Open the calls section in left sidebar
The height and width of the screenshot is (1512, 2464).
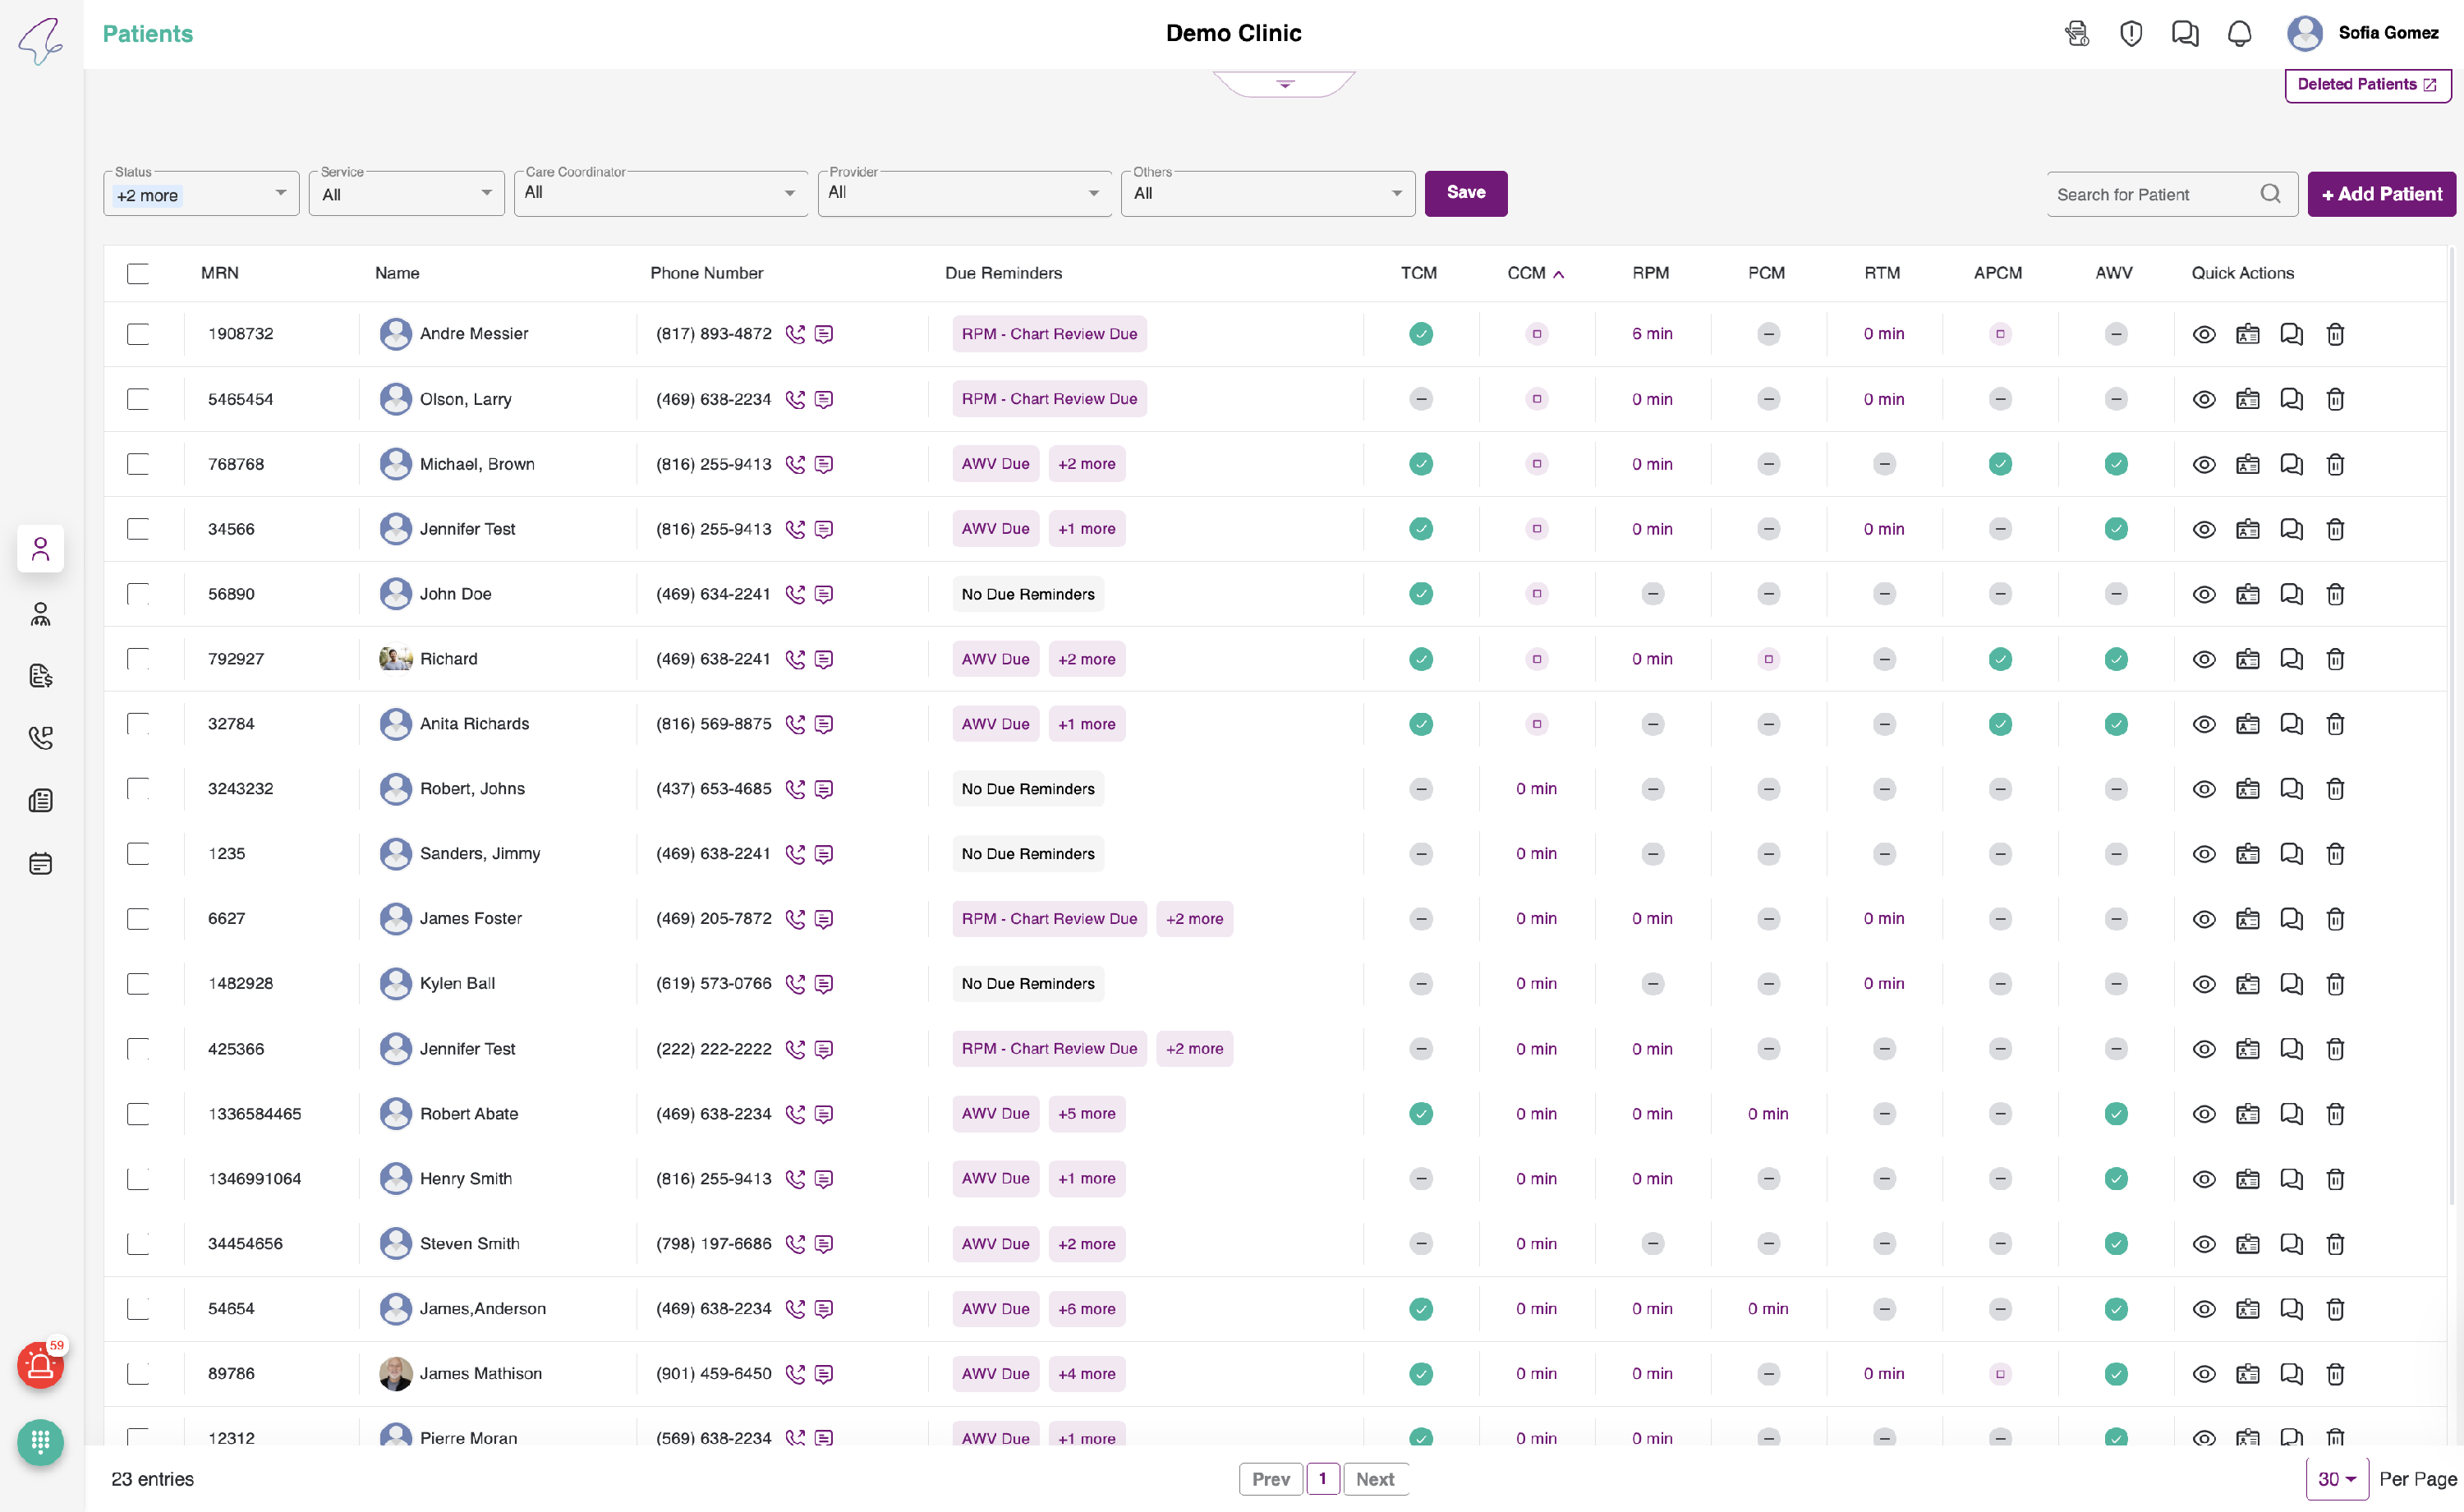(40, 738)
